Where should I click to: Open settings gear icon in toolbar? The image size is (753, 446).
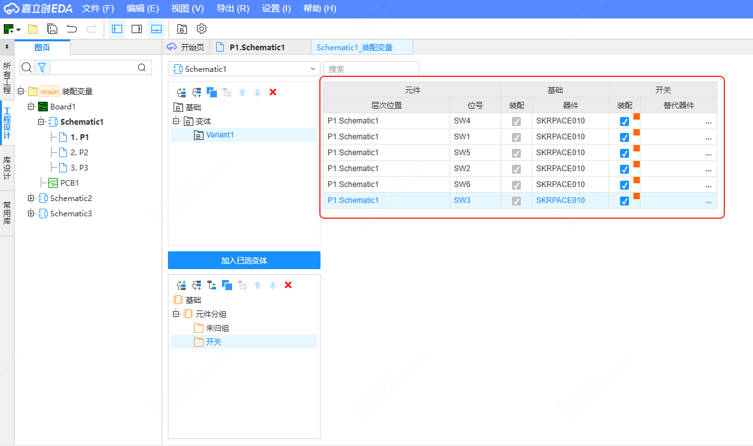(202, 29)
